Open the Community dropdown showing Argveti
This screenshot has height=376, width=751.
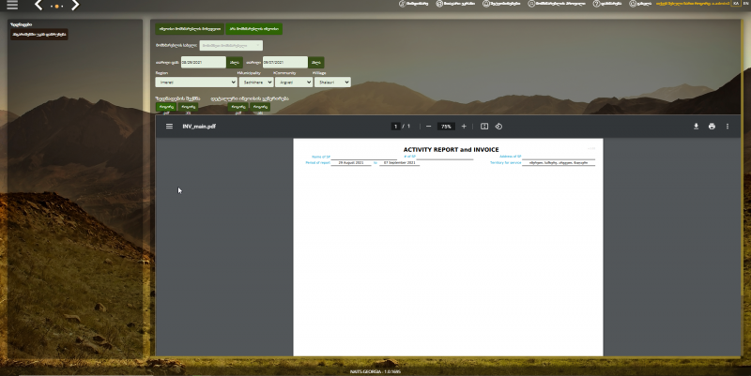(294, 83)
